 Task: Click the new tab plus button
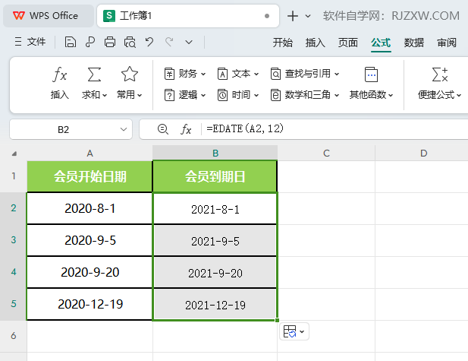292,15
